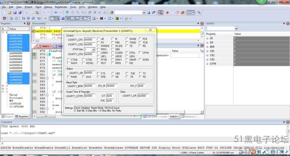The height and width of the screenshot is (156, 290).
Task: Switch to the main.c editor tab
Action: [x=44, y=46]
